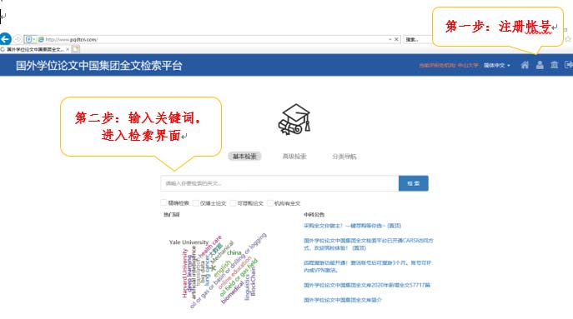573x319 pixels.
Task: Click the logout exit icon in header
Action: (x=568, y=65)
